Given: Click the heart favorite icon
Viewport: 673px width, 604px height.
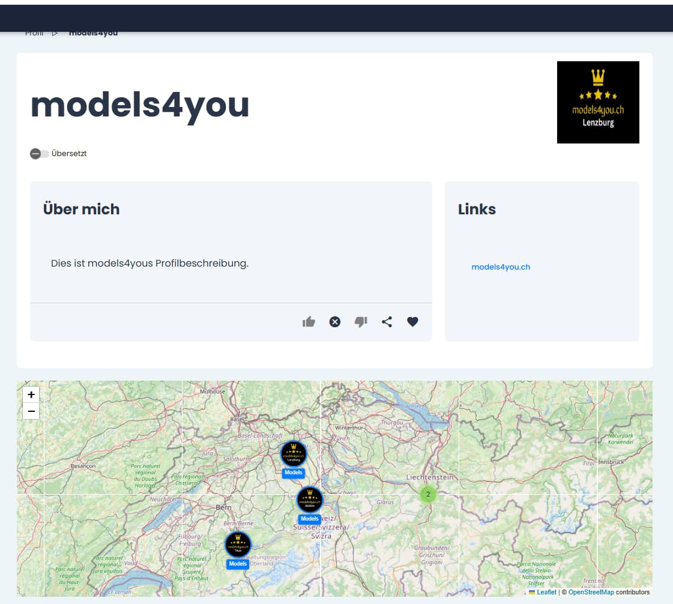Looking at the screenshot, I should tap(412, 322).
